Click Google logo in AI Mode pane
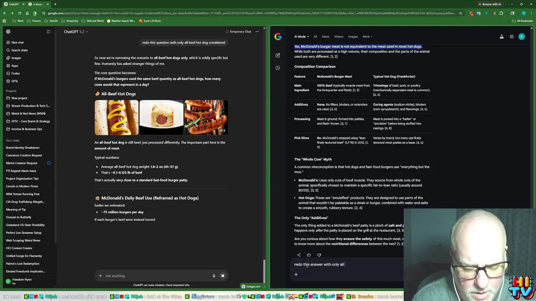This screenshot has width=536, height=301. 278,36
